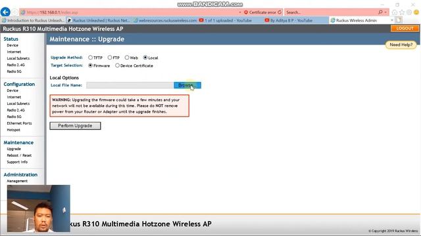Open Radio 2.4G under Status
The width and height of the screenshot is (421, 236).
[16, 65]
